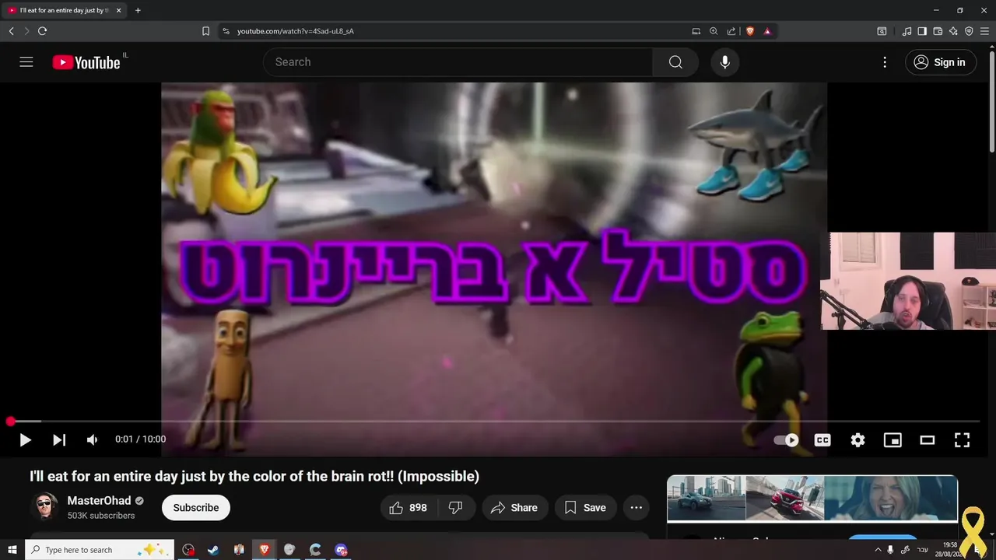Change keyboard language indicator in taskbar
The image size is (996, 560).
tap(923, 550)
